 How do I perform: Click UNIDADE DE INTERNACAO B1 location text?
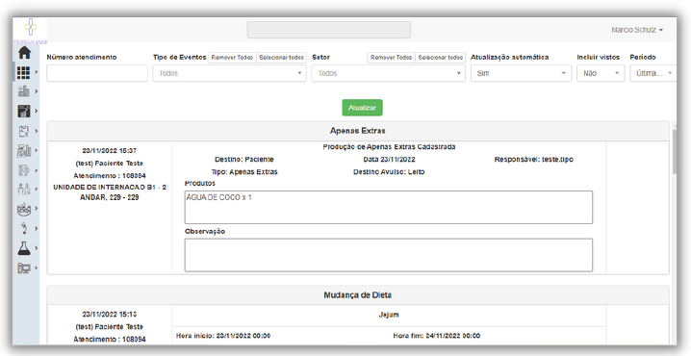(110, 192)
